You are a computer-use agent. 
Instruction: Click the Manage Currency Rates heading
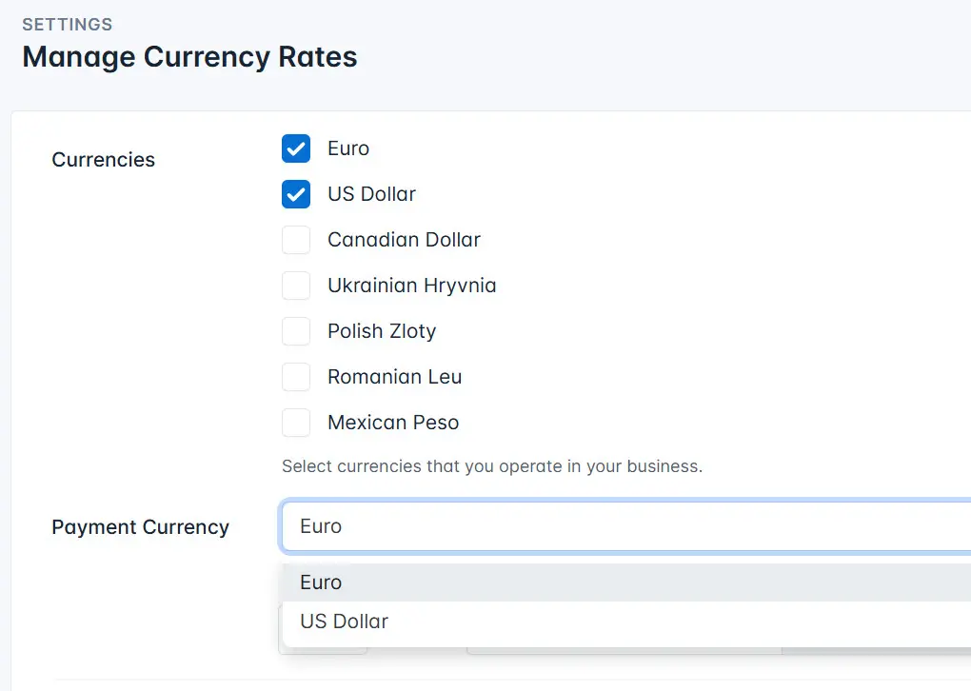[189, 57]
